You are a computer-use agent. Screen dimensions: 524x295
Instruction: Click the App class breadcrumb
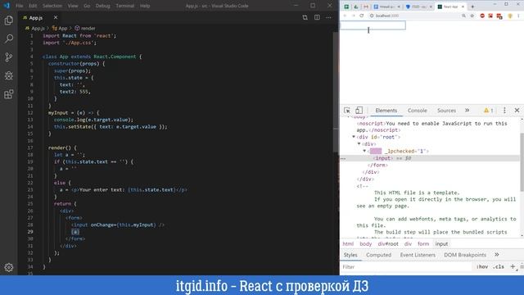click(x=60, y=29)
